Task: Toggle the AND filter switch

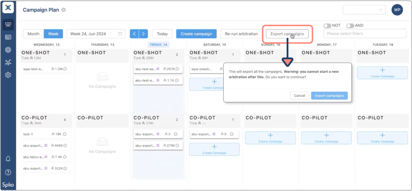Action: [x=350, y=25]
